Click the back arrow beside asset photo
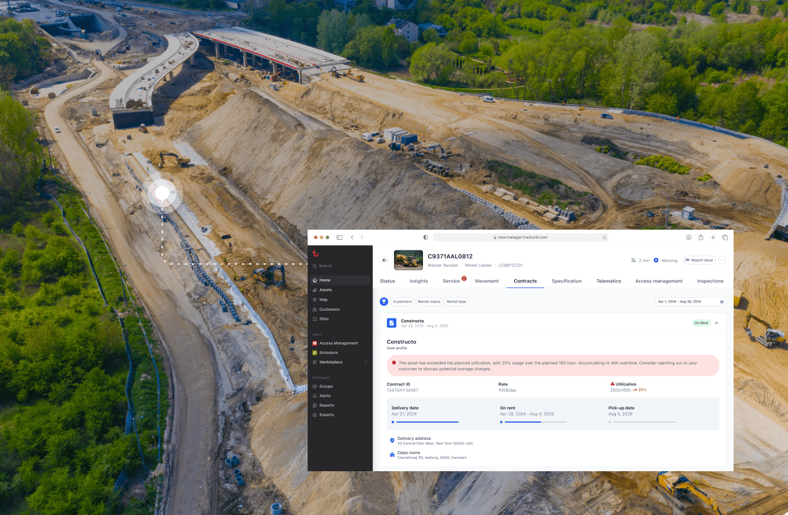788x515 pixels. 384,260
